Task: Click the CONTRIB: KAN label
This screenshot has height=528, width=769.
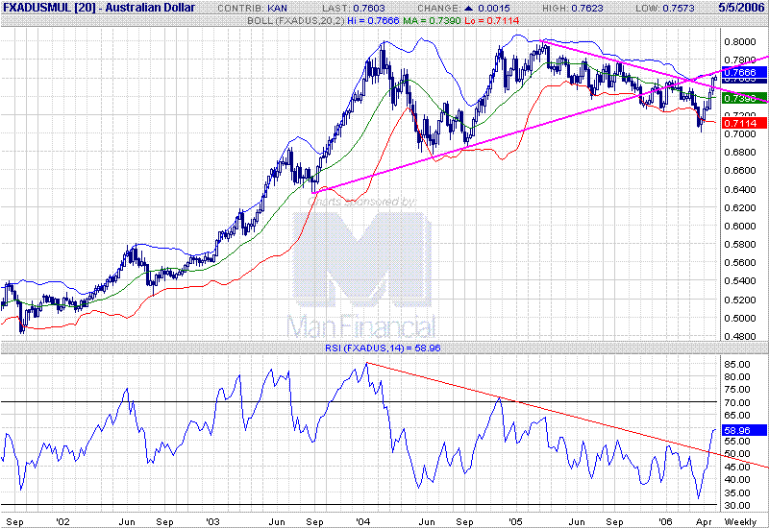Action: (x=252, y=9)
